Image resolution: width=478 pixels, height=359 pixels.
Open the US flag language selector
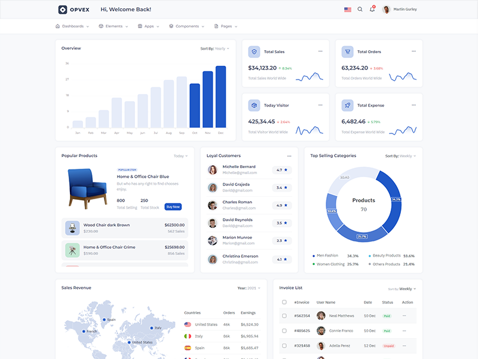[x=348, y=10]
